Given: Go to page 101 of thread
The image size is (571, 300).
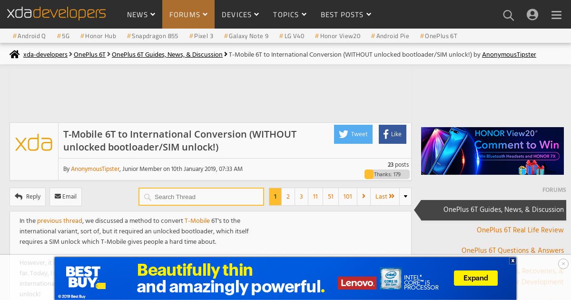Looking at the screenshot, I should tap(348, 197).
